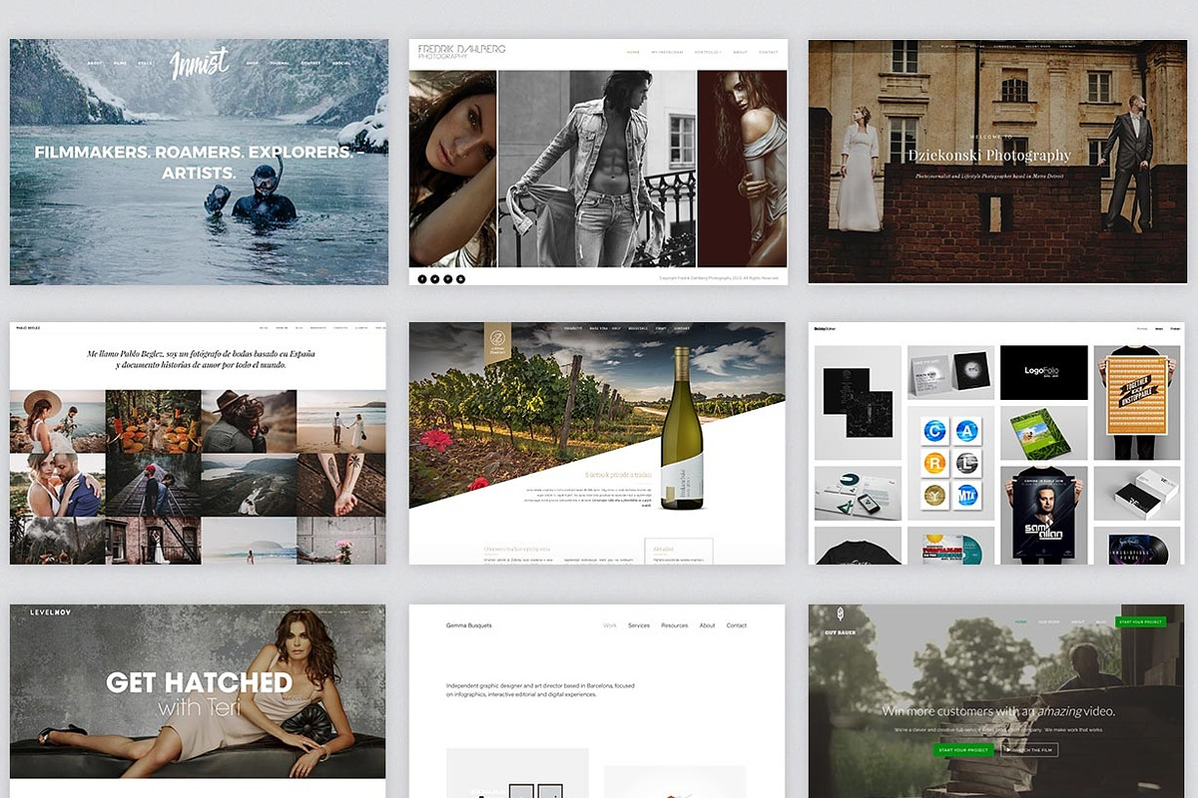Click the Watch the Film button
The image size is (1198, 798).
pos(1029,749)
